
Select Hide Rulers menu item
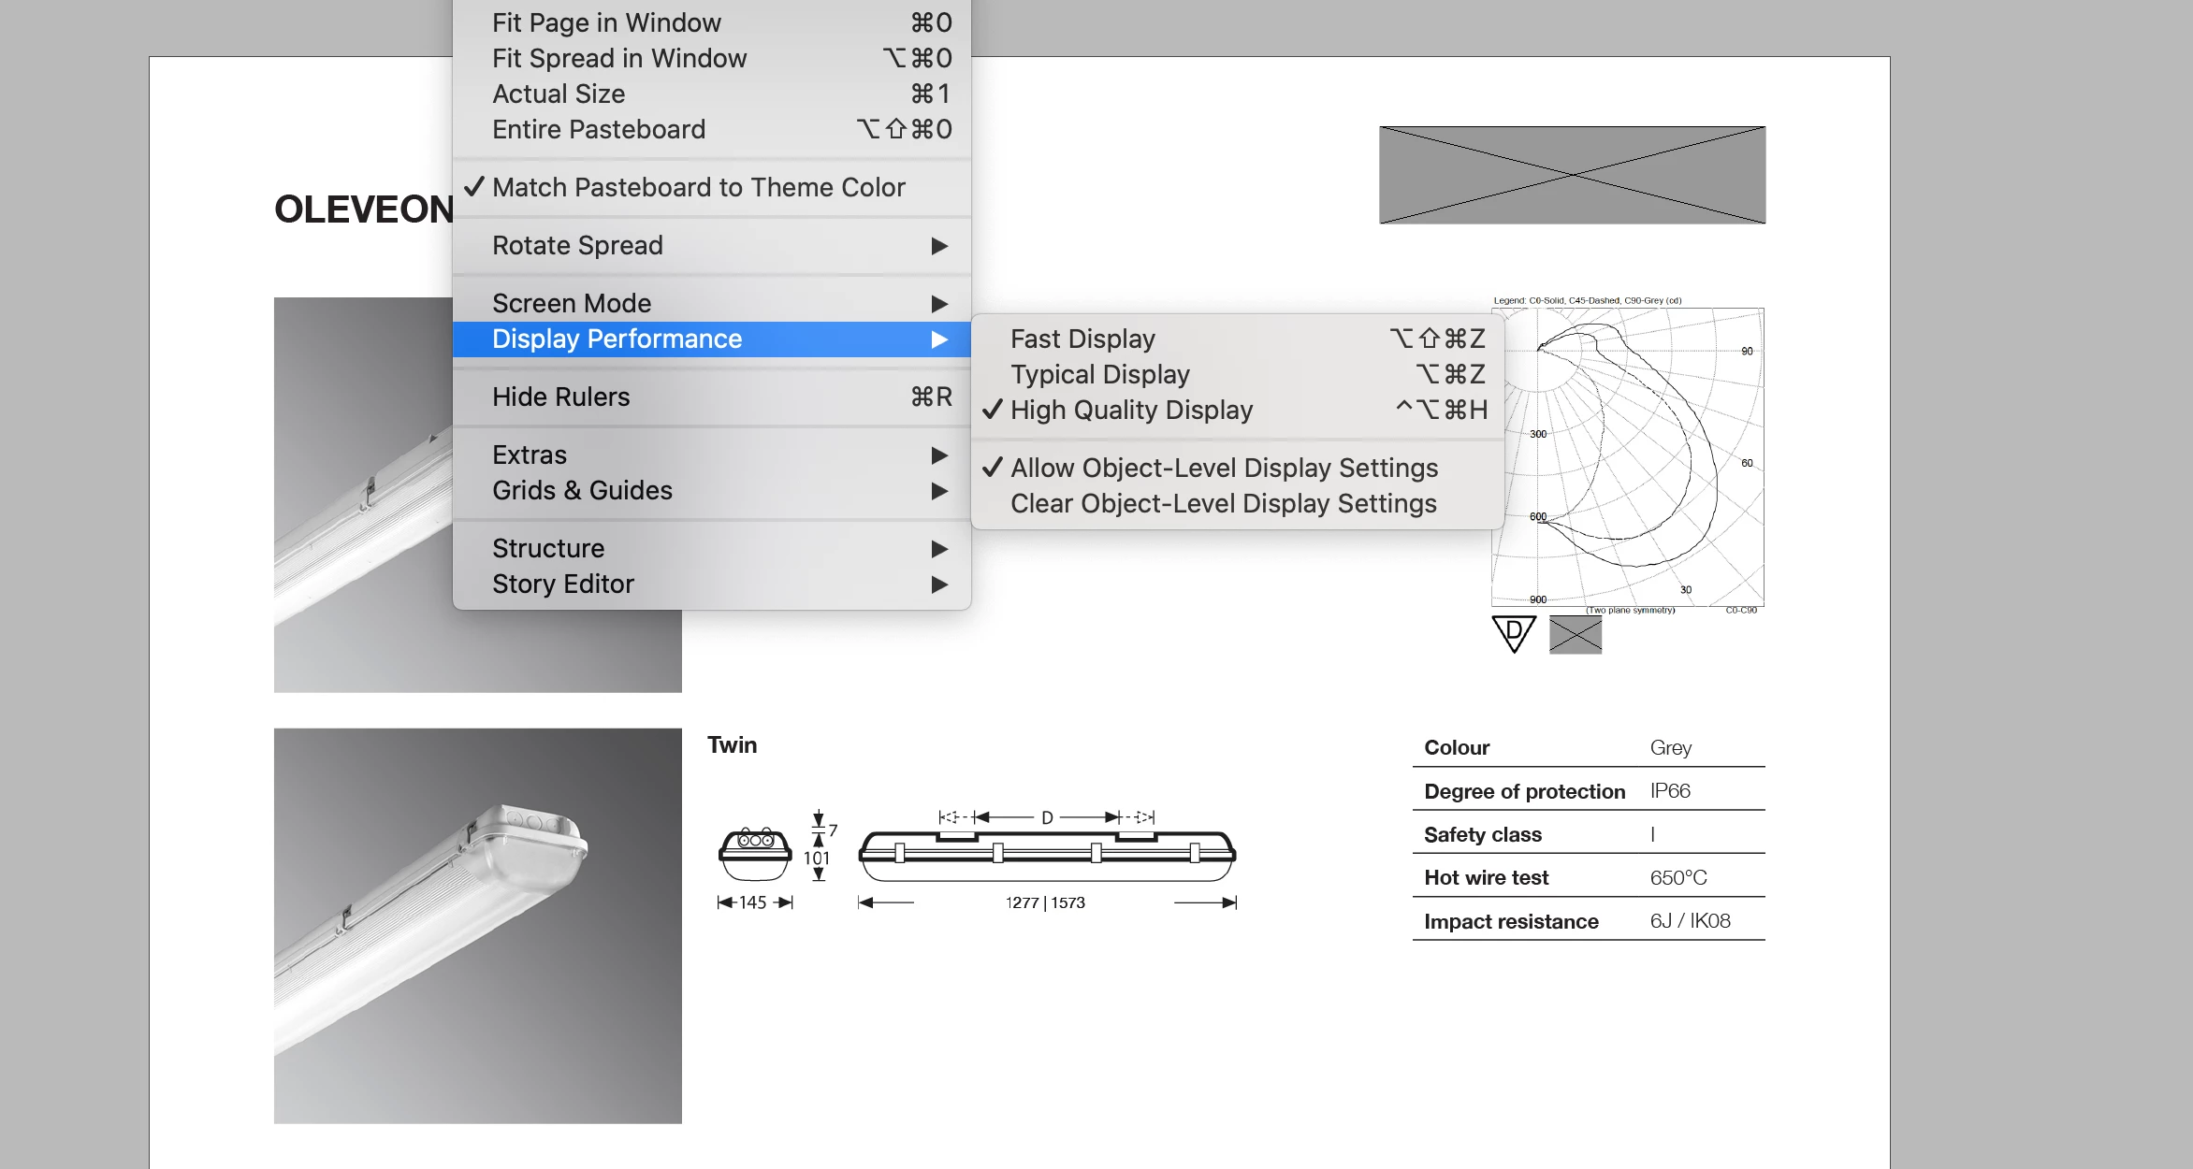[x=561, y=397]
